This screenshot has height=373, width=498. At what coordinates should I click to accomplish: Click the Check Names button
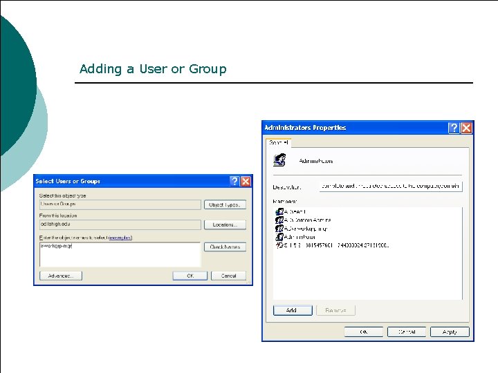[x=225, y=247]
